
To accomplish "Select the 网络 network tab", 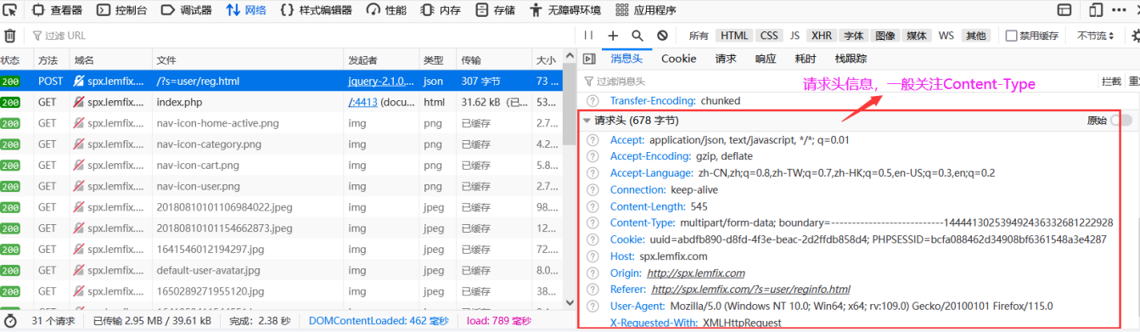I will pos(245,10).
